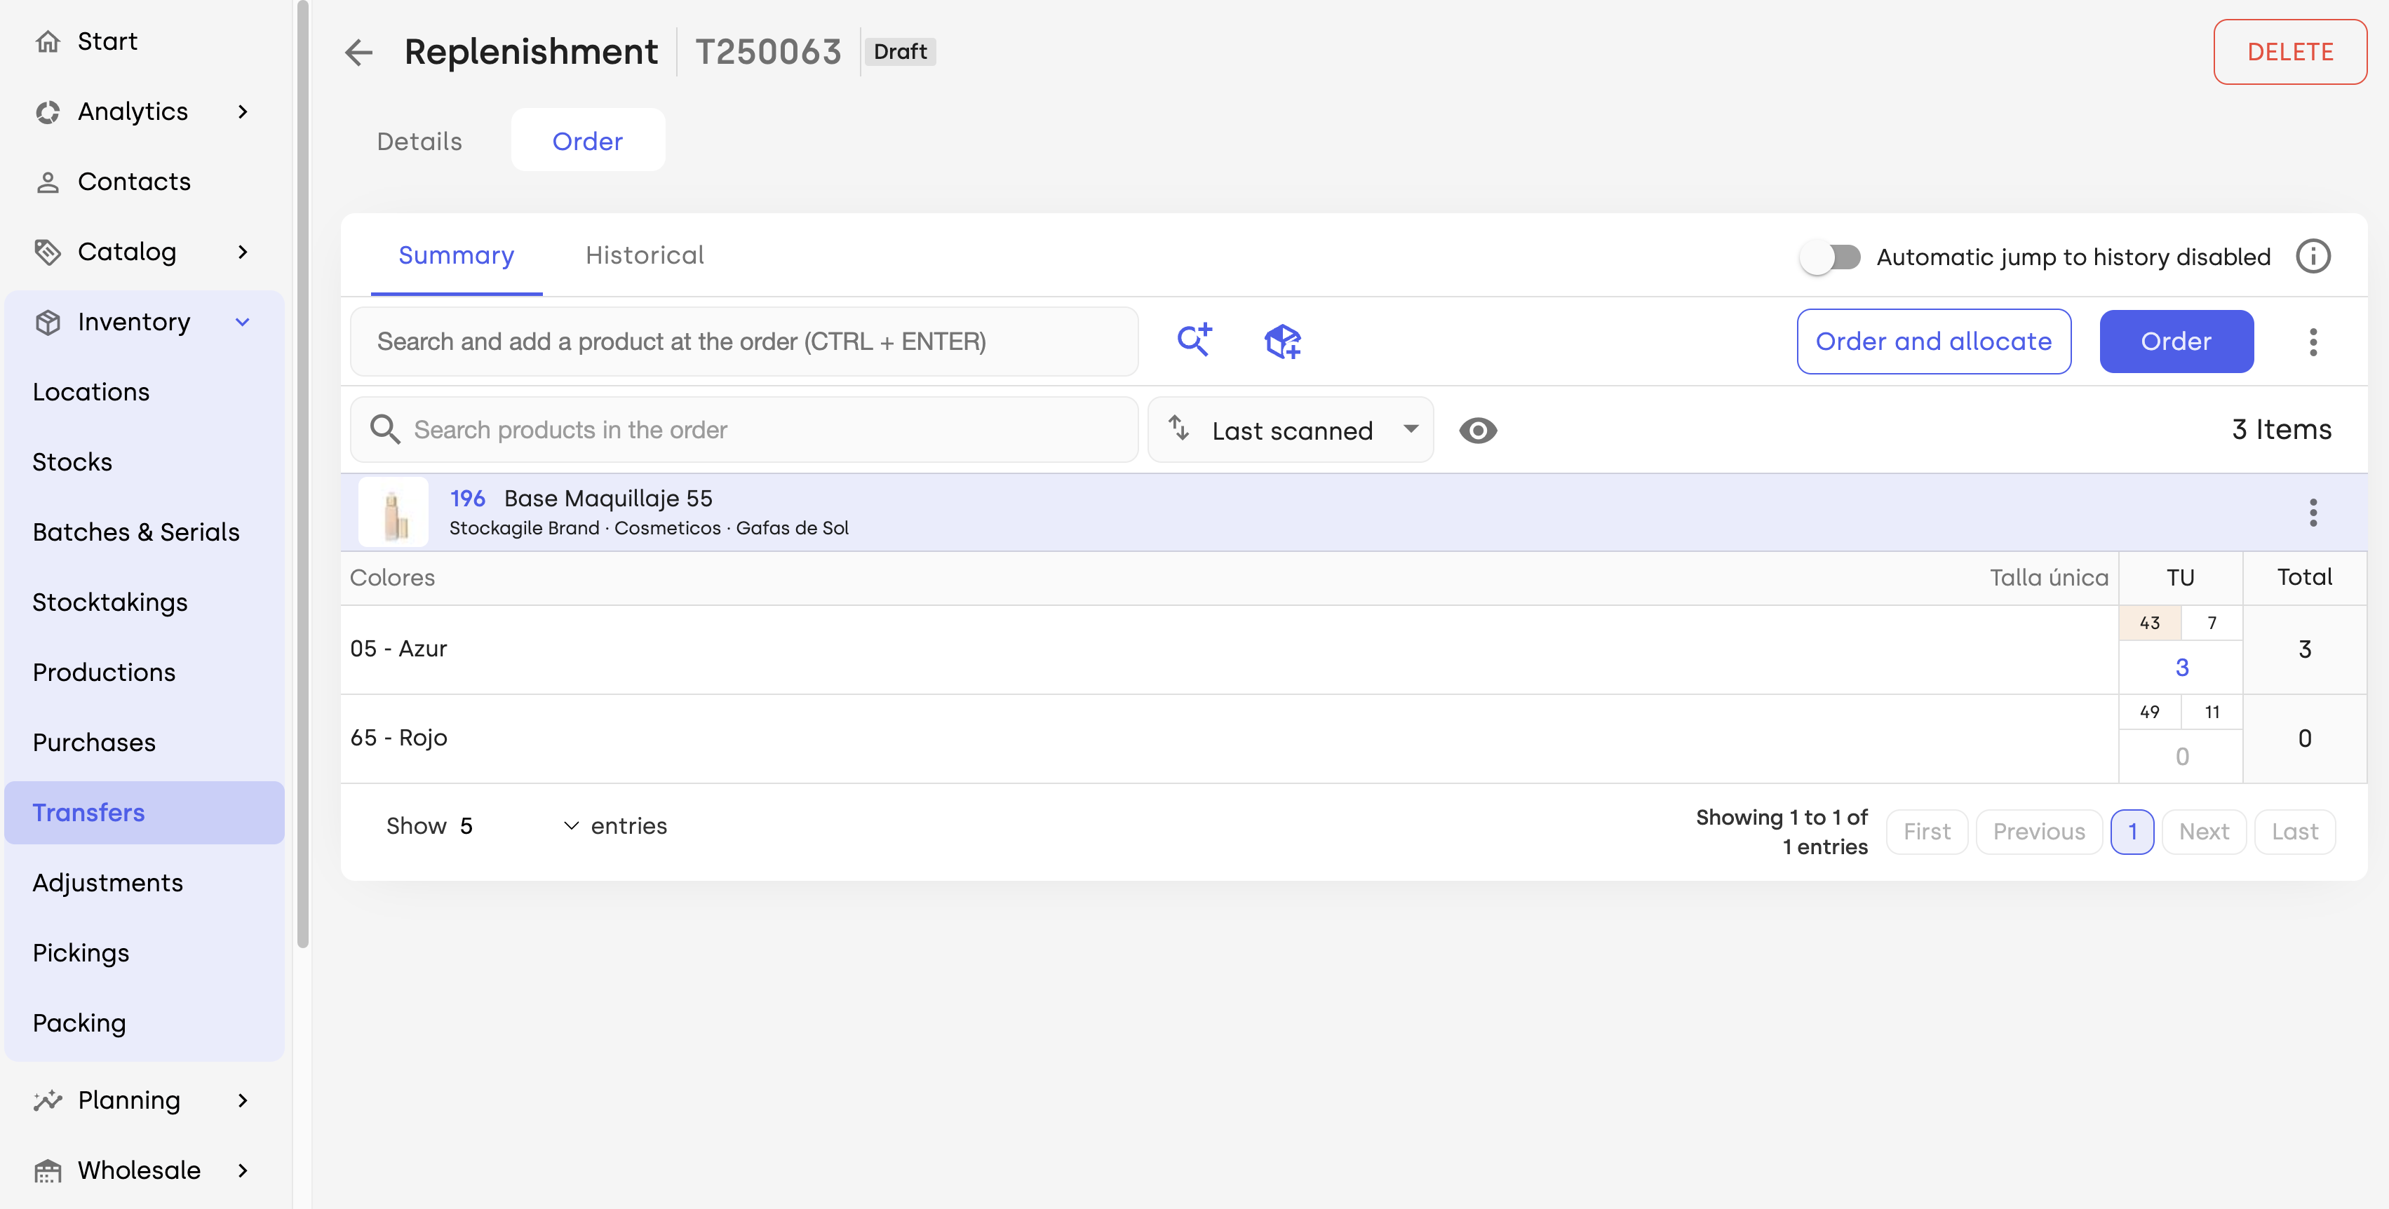Image resolution: width=2389 pixels, height=1209 pixels.
Task: Switch to the Historical tab
Action: tap(645, 256)
